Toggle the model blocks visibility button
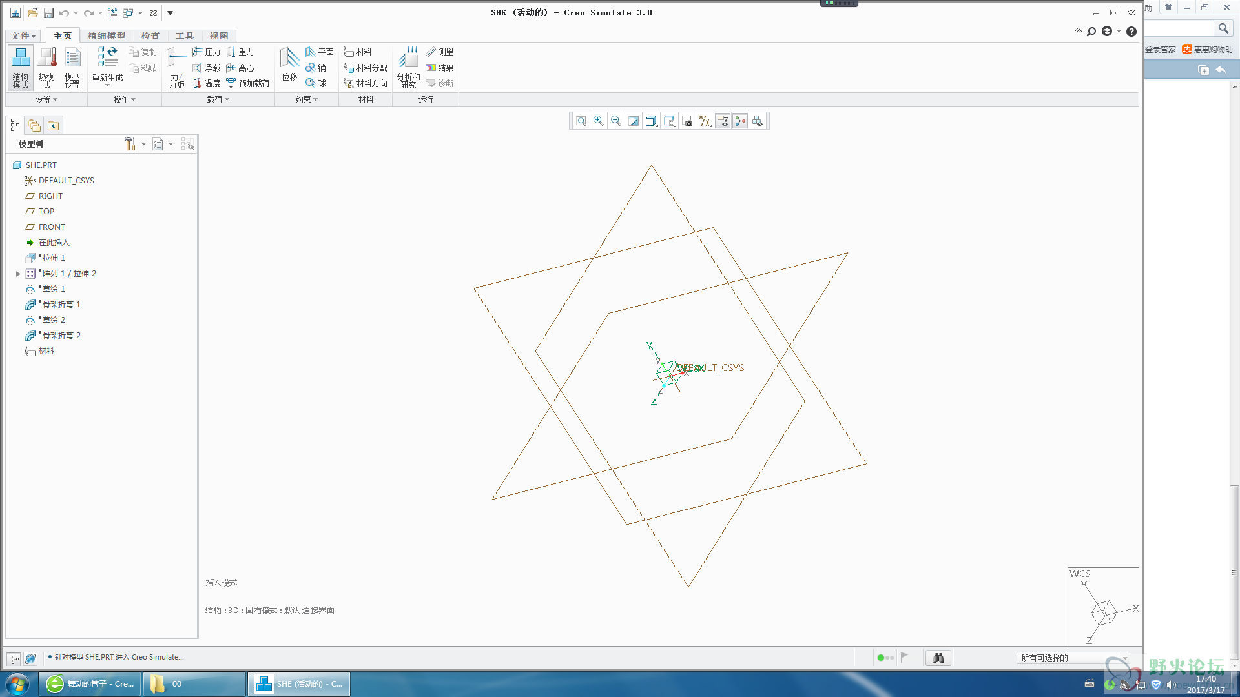 758,121
